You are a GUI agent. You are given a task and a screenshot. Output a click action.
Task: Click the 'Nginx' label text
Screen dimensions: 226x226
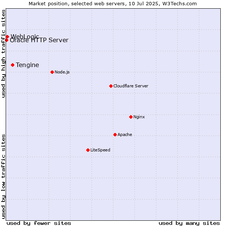[139, 117]
